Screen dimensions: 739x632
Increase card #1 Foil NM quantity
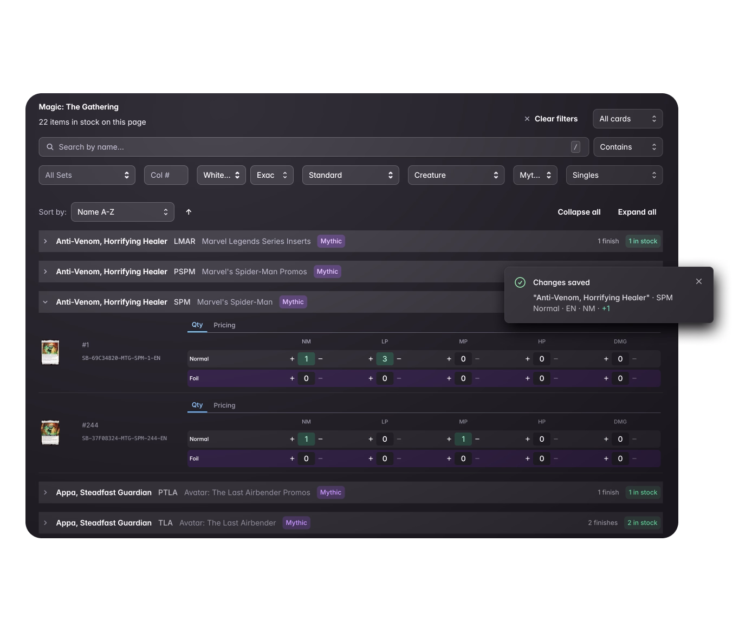coord(292,378)
